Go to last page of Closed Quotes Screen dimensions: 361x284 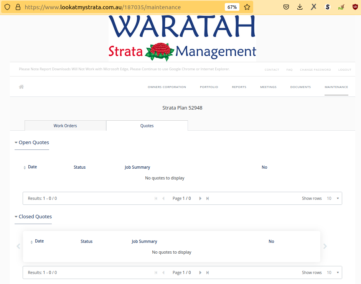click(208, 272)
